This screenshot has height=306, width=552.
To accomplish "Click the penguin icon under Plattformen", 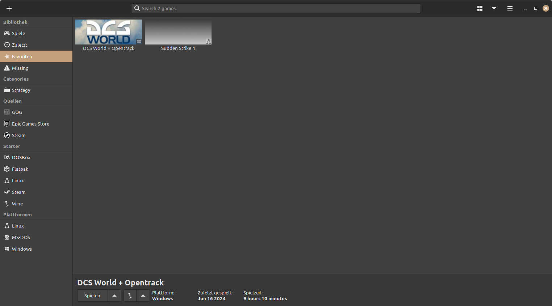I will click(x=7, y=226).
